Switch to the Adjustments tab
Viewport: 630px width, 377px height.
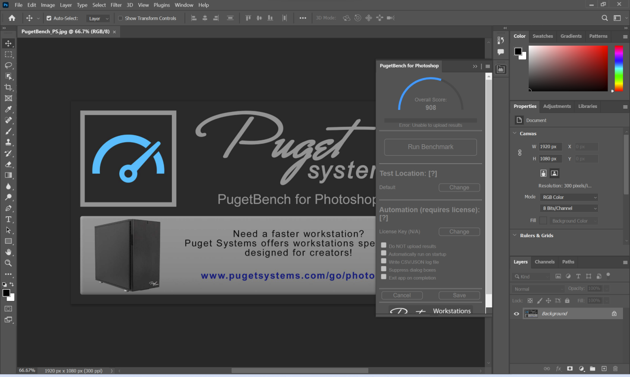point(557,106)
